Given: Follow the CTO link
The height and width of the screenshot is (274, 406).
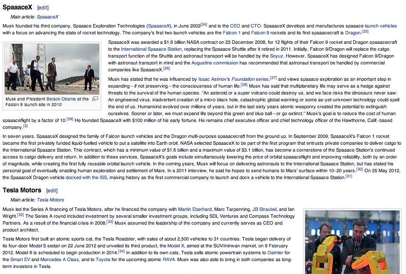Looking at the screenshot, I should [255, 26].
